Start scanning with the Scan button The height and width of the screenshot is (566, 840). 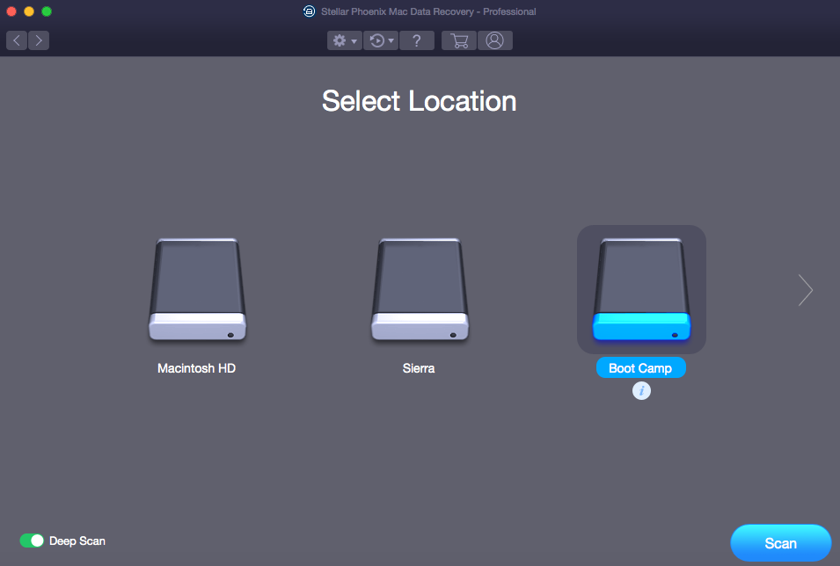[x=780, y=543]
